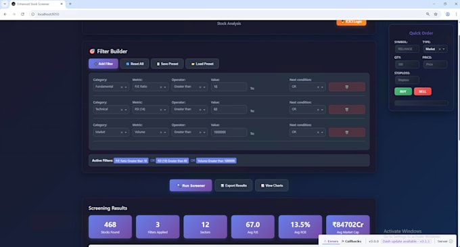Open first row Next condition dropdown

[x=307, y=87]
